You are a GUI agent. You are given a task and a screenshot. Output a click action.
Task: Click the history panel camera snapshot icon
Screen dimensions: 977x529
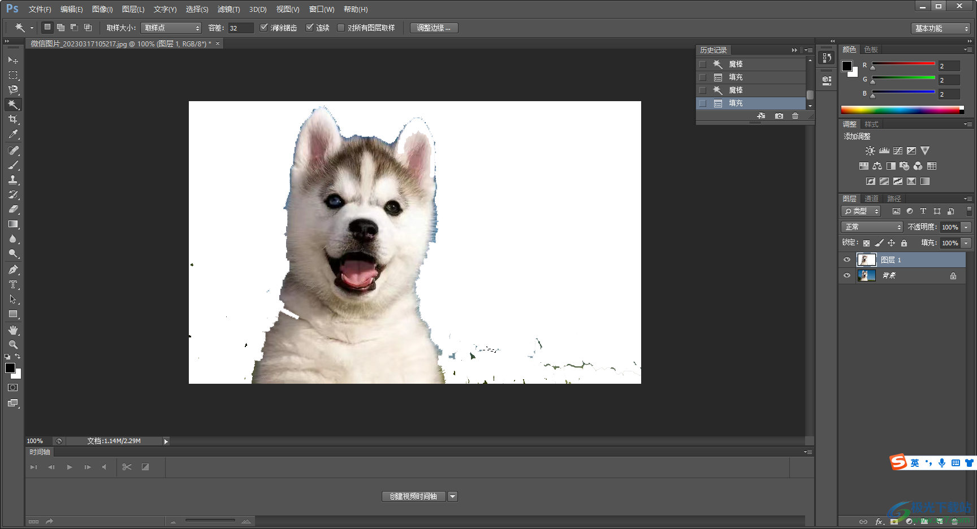tap(779, 116)
